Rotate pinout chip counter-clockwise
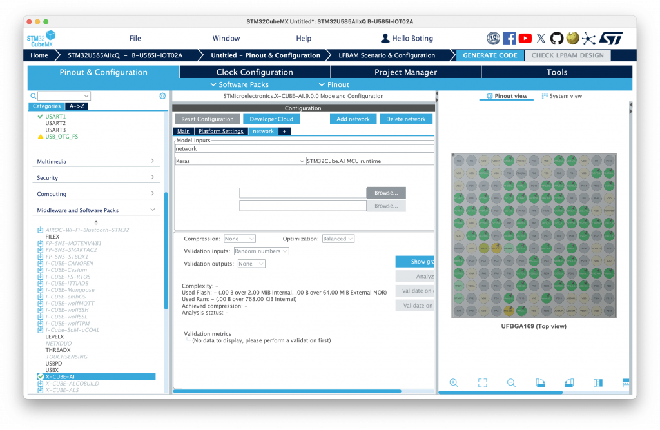The width and height of the screenshot is (660, 430). [569, 382]
